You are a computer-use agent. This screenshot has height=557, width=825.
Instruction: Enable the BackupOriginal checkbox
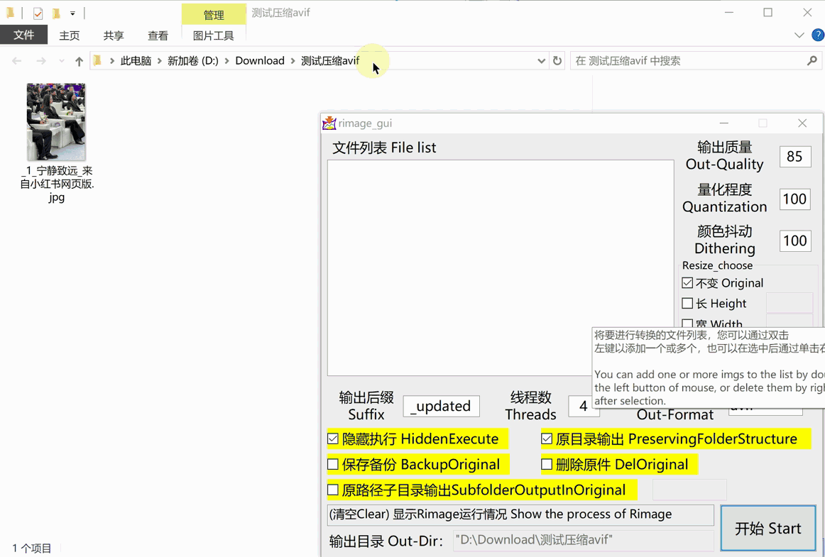pyautogui.click(x=333, y=465)
